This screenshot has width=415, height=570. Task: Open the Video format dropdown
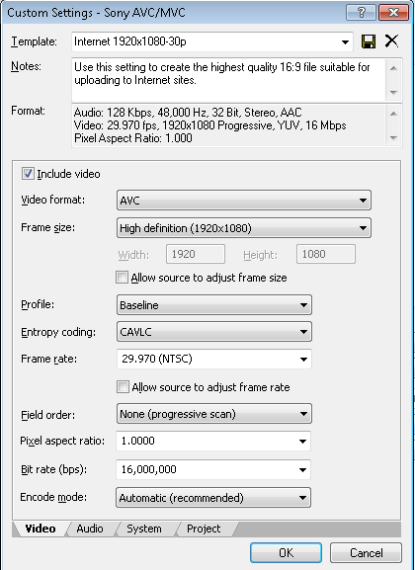(244, 201)
